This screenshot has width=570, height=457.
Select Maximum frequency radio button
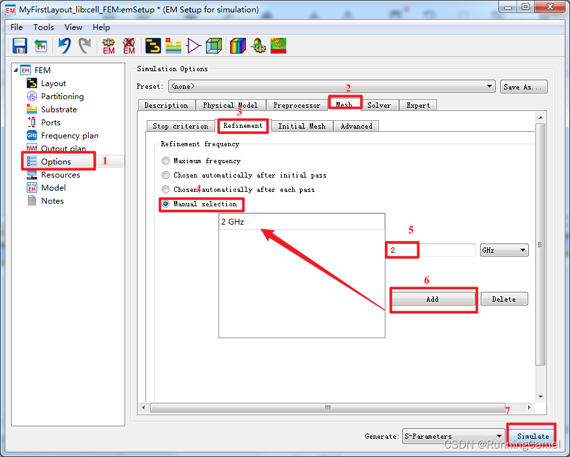[166, 161]
